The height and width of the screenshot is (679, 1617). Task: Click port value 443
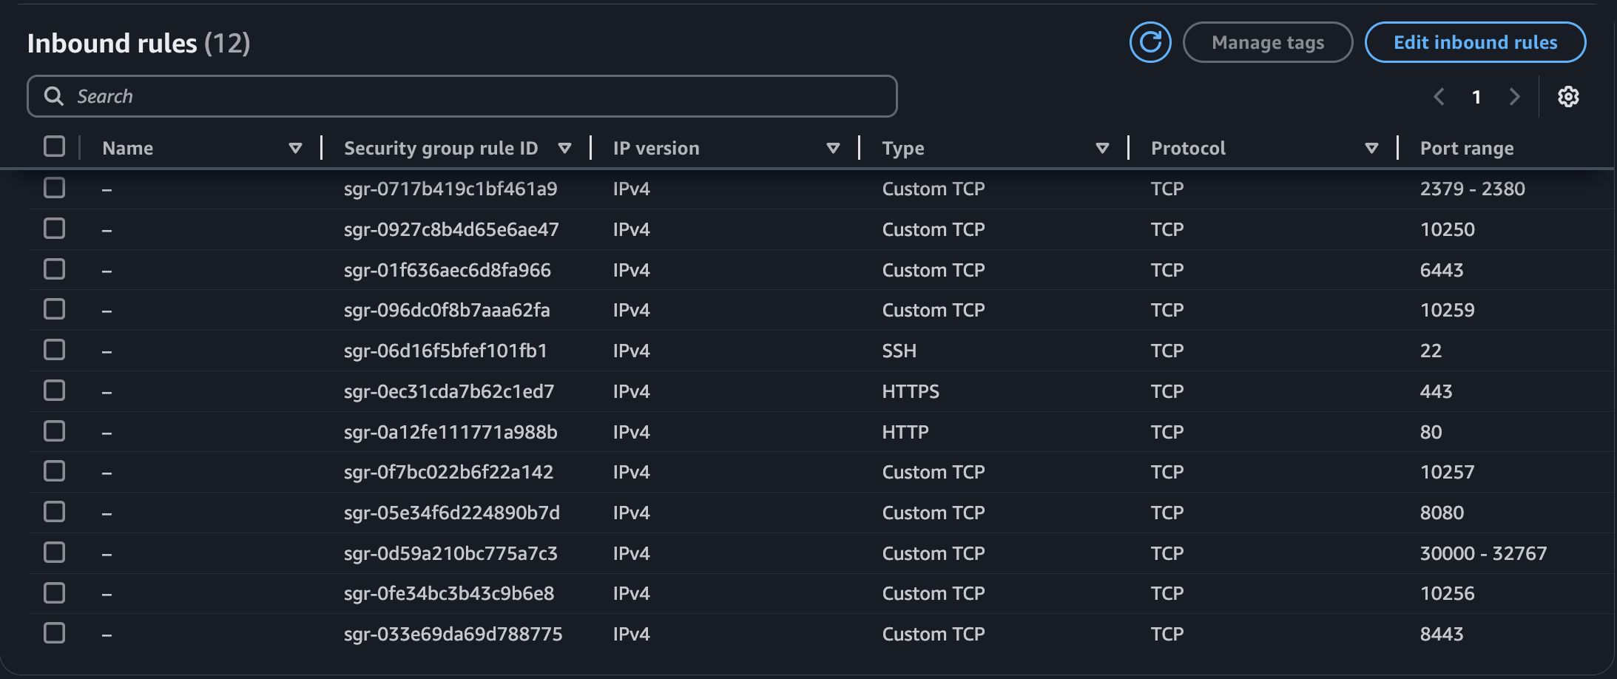point(1437,391)
